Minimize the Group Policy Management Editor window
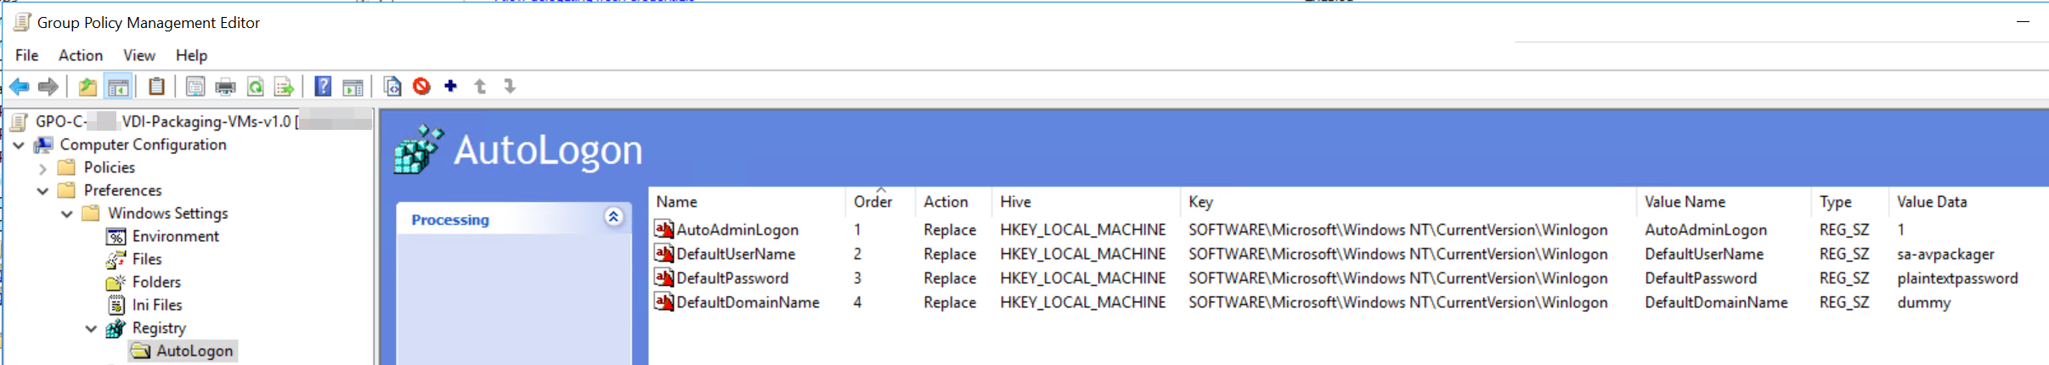This screenshot has width=2049, height=365. point(2023,22)
